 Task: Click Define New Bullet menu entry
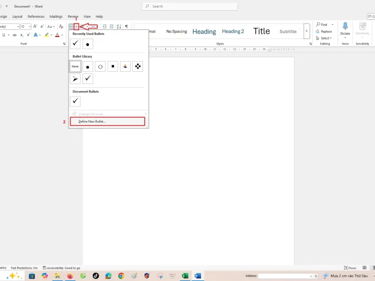click(92, 121)
